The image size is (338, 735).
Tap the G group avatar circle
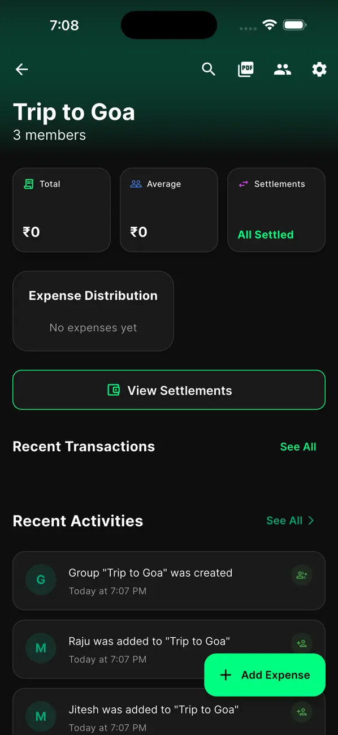(40, 580)
